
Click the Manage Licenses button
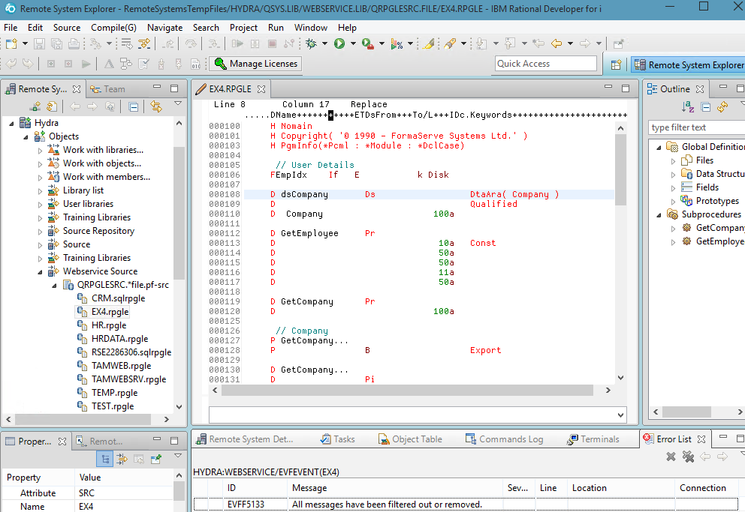[255, 64]
